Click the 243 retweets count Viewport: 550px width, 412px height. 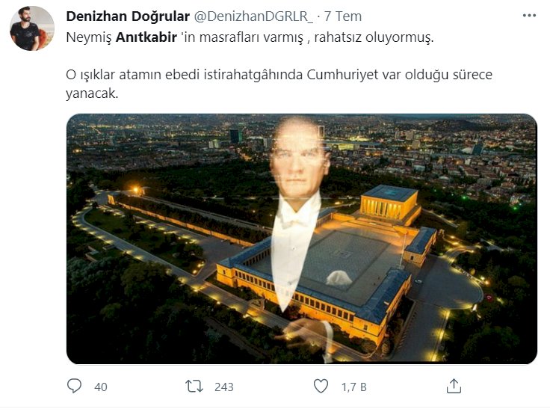point(223,387)
